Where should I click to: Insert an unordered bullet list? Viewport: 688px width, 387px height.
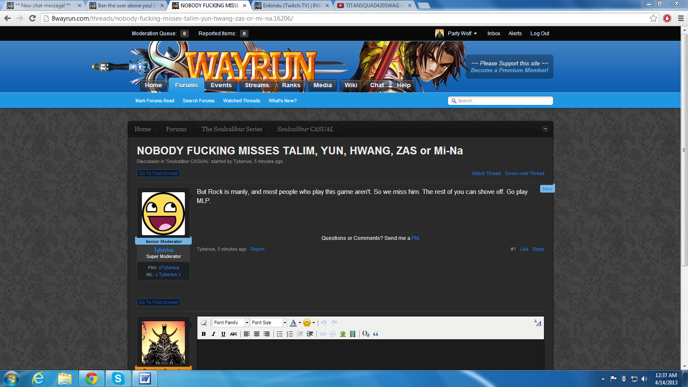tap(280, 334)
